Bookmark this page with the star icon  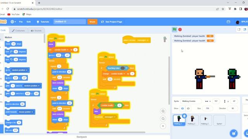223,9
